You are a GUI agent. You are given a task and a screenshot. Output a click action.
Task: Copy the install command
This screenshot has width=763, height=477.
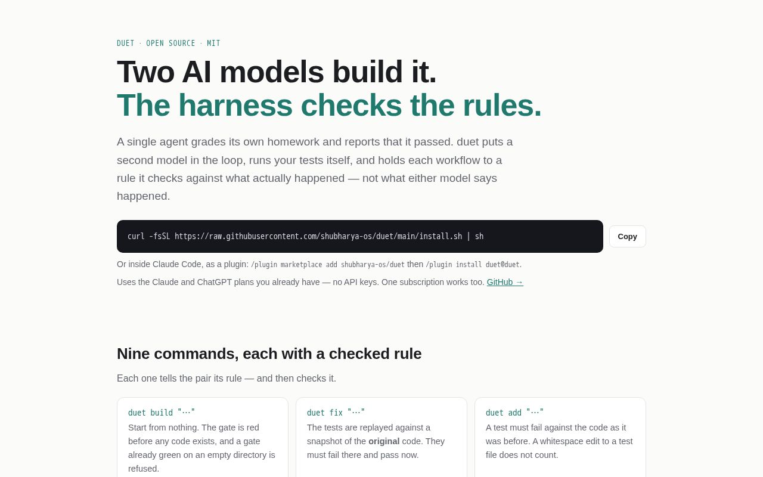point(627,236)
